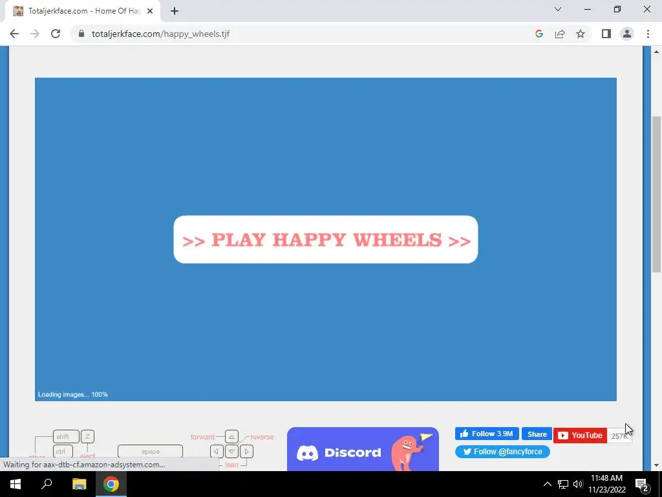
Task: Open the Windows Start menu
Action: [x=16, y=484]
